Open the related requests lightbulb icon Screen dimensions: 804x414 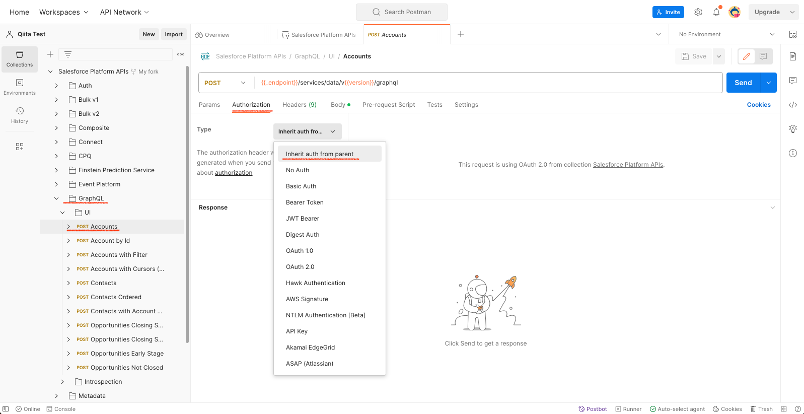coord(793,129)
